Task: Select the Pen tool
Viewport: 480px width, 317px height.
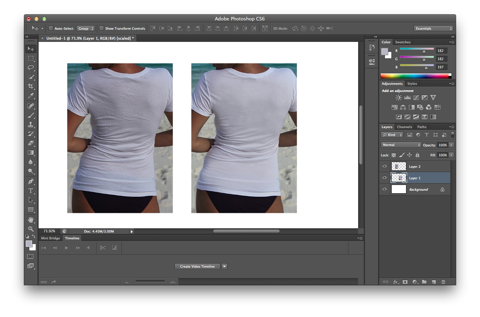Action: (x=31, y=181)
